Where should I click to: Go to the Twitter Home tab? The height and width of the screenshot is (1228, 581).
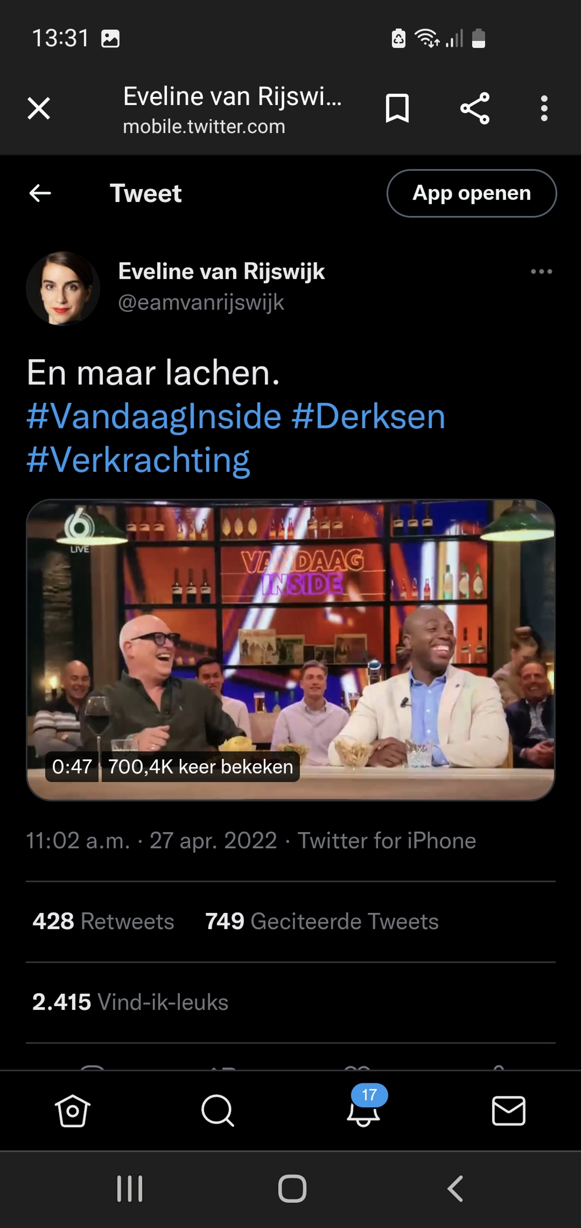(x=73, y=1111)
